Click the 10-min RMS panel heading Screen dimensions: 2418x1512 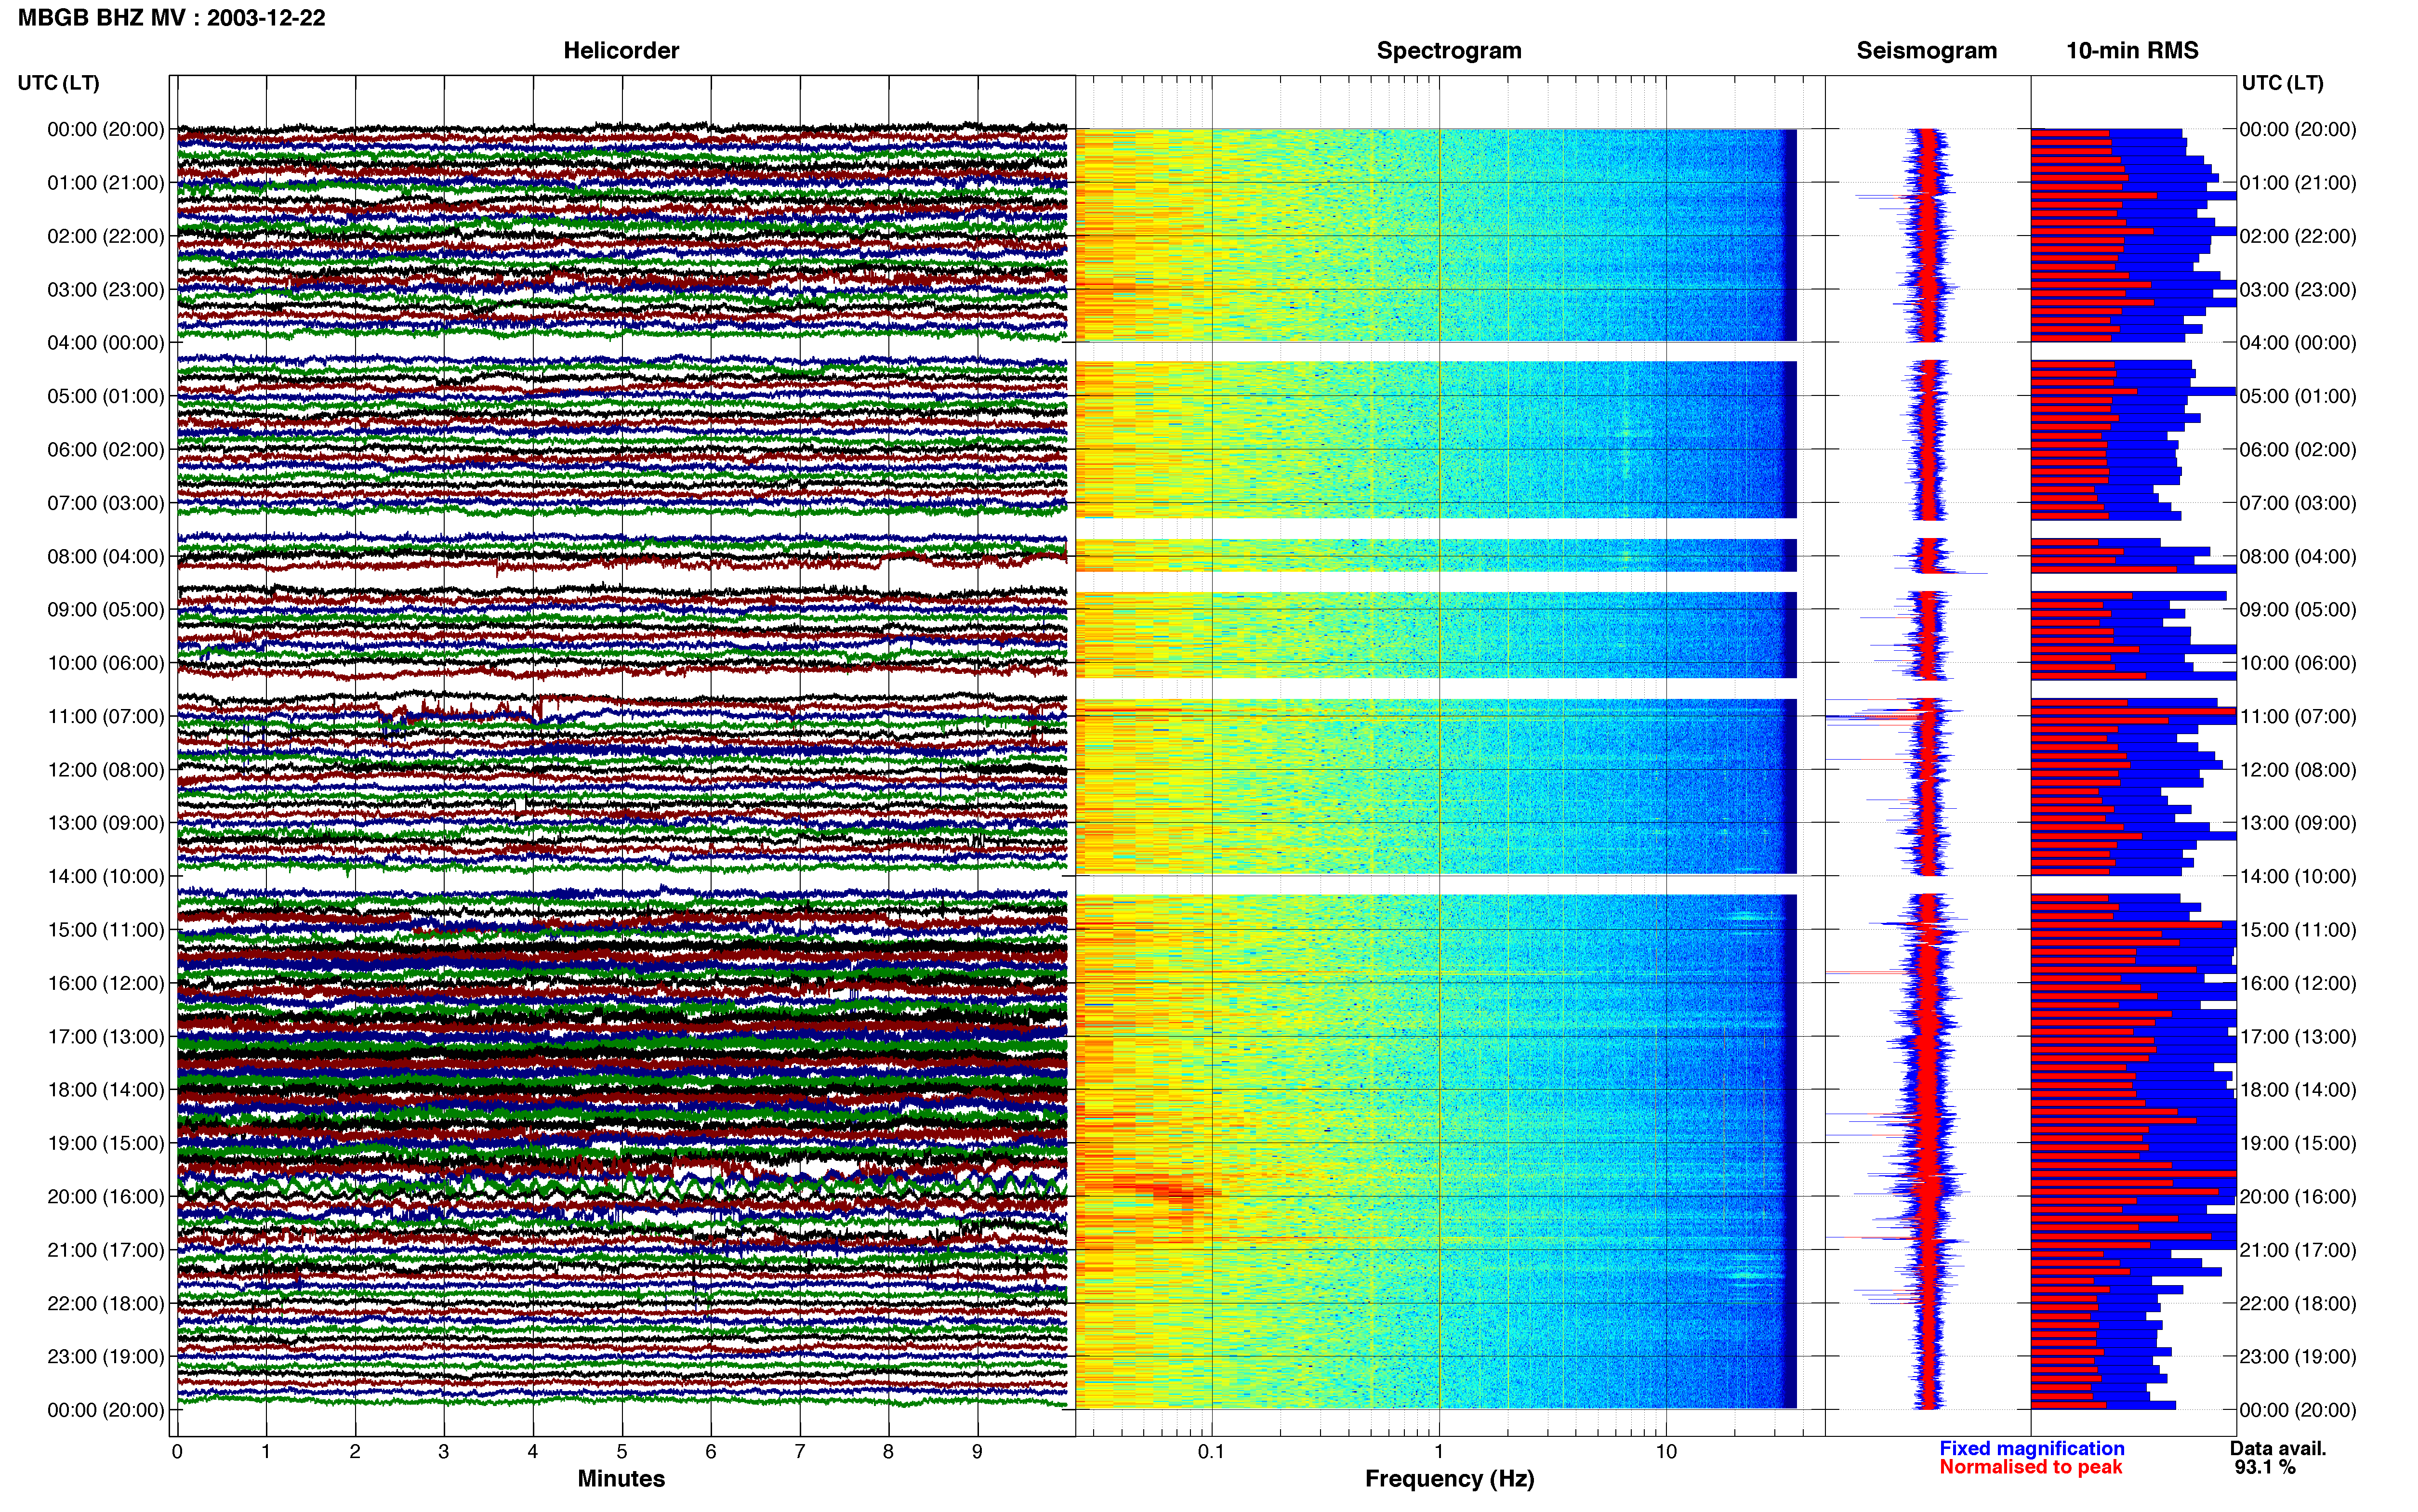coord(2132,51)
